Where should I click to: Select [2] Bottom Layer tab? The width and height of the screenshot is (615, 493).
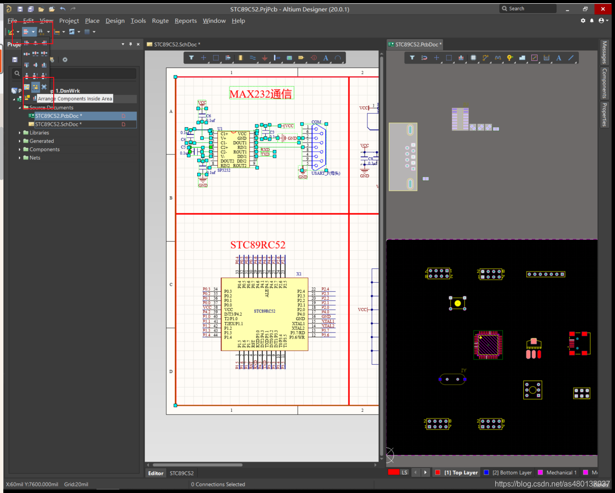point(508,473)
